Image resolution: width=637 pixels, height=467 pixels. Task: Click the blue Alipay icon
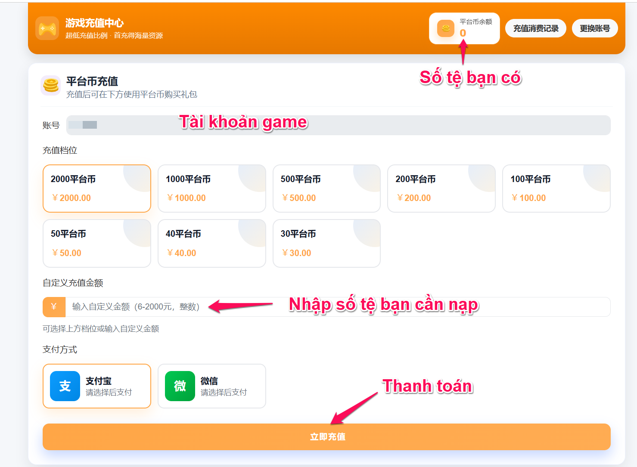65,386
